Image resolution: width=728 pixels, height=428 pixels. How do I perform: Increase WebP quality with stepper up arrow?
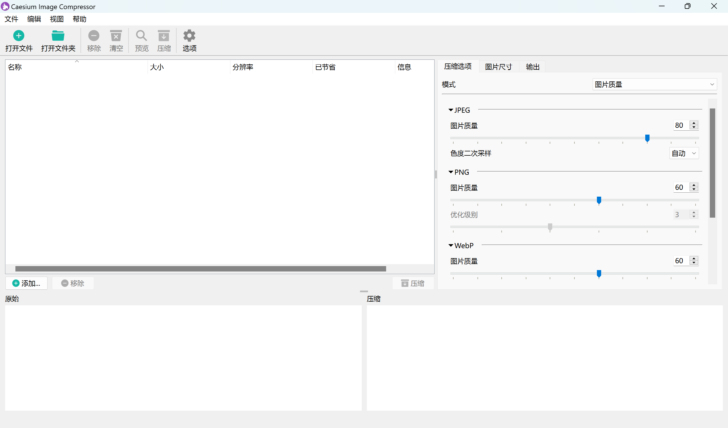coord(694,258)
